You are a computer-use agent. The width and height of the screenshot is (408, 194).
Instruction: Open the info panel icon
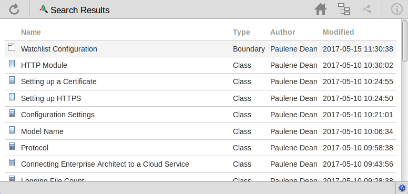(397, 9)
